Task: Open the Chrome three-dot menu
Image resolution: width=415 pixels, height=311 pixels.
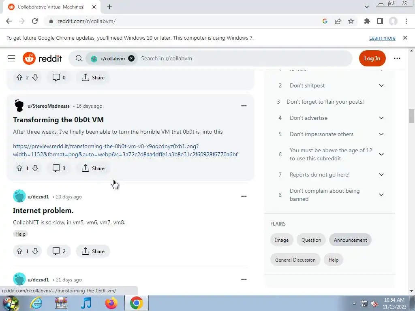Action: pos(406,21)
